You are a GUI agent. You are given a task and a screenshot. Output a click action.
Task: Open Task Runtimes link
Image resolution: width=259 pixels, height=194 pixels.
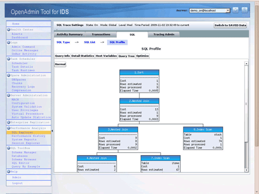(x=23, y=70)
